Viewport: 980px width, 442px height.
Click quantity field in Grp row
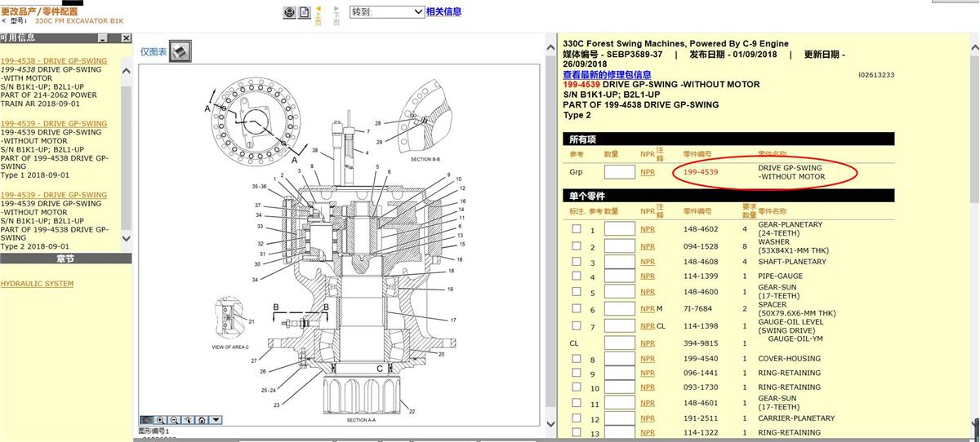coord(619,172)
